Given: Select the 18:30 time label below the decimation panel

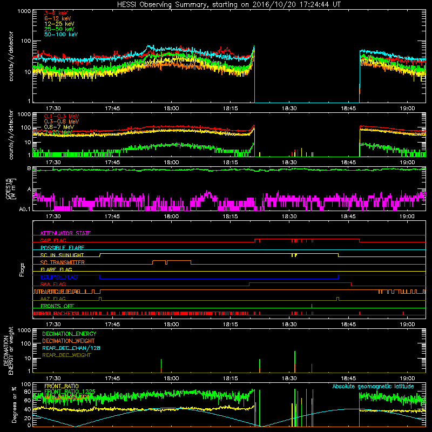Looking at the screenshot, I should [289, 379].
